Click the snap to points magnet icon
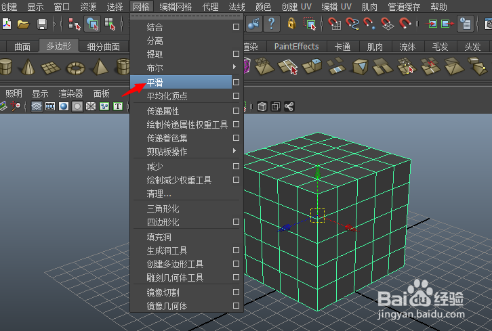The height and width of the screenshot is (331, 492). point(369,24)
